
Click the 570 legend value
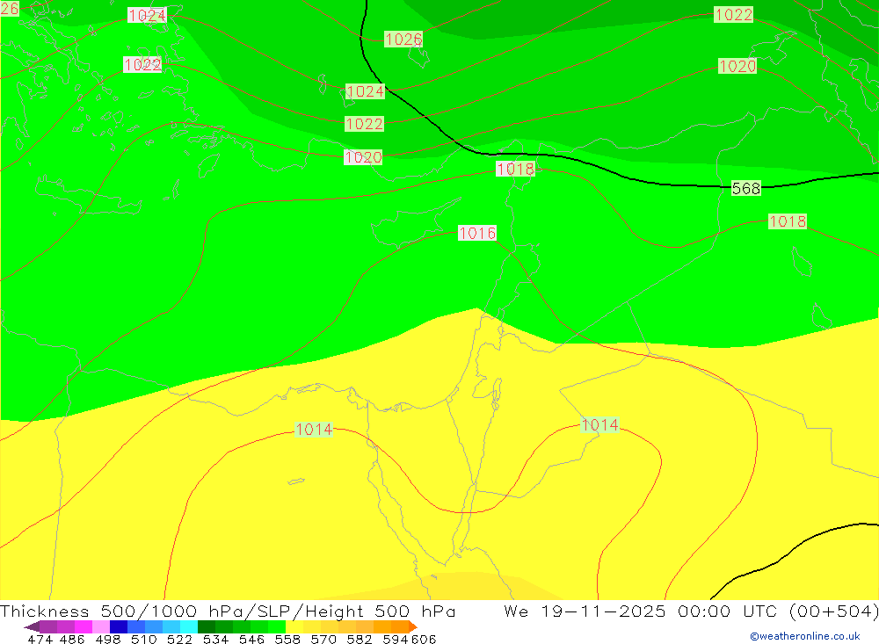[x=323, y=639]
